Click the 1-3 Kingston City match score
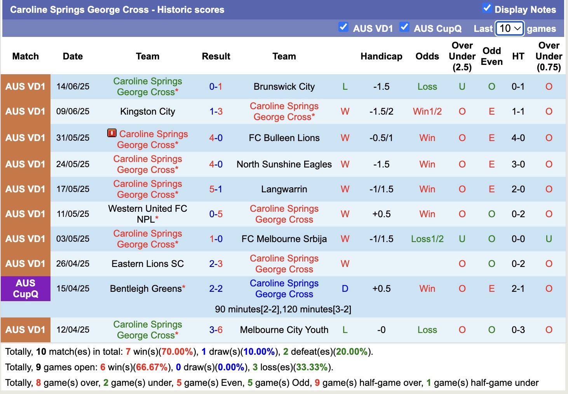Image resolution: width=568 pixels, height=394 pixels. [x=216, y=112]
